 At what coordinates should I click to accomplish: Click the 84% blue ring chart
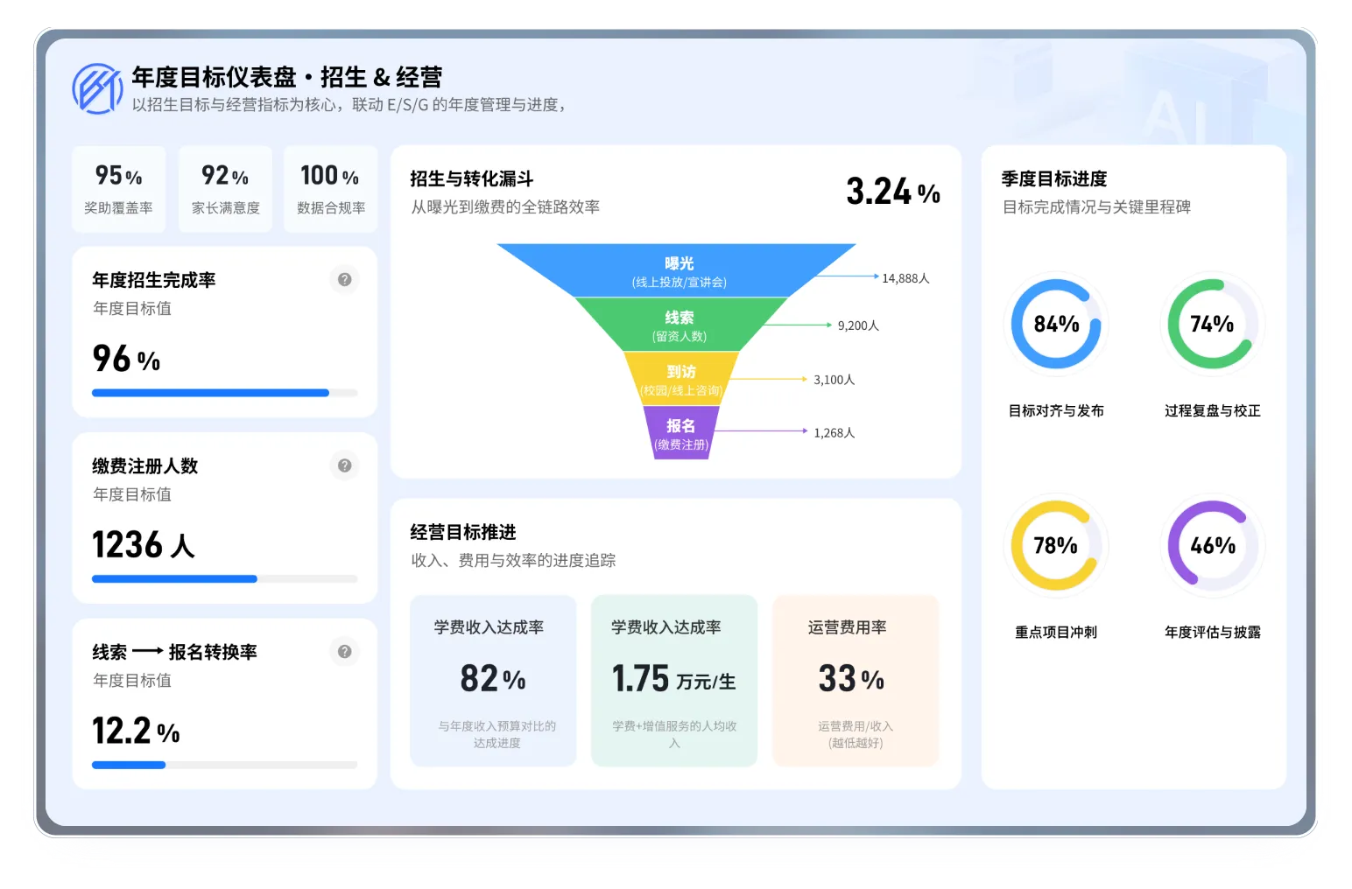click(x=1056, y=324)
